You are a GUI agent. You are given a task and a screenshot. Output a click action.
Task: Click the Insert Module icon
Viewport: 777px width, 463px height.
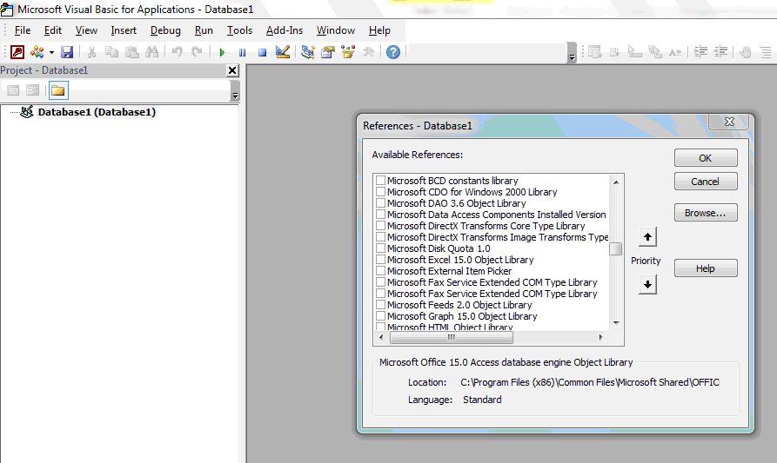(37, 51)
